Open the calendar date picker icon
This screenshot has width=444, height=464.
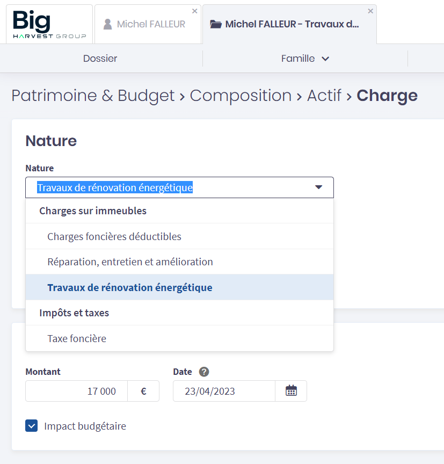[x=291, y=391]
